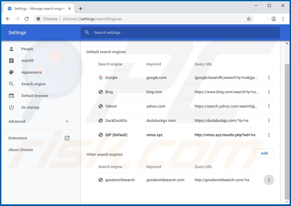Screen dimensions: 291x206
Task: Select the duckduckgo.com keyword
Action: (x=161, y=121)
